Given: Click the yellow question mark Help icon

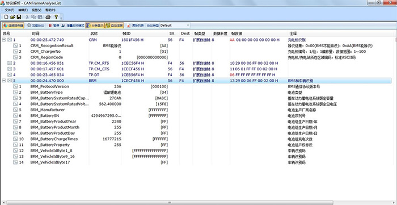Looking at the screenshot, I should 56,17.
